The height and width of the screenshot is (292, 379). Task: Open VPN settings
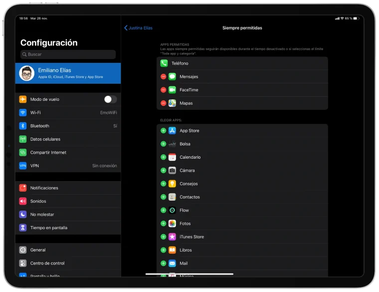68,166
